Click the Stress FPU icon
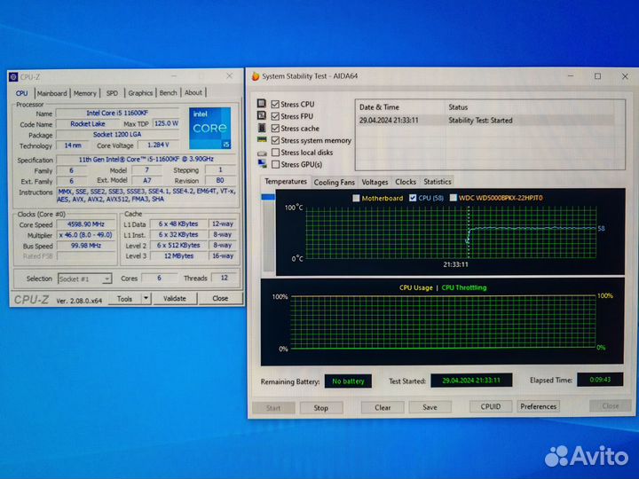The height and width of the screenshot is (479, 639). (x=262, y=115)
